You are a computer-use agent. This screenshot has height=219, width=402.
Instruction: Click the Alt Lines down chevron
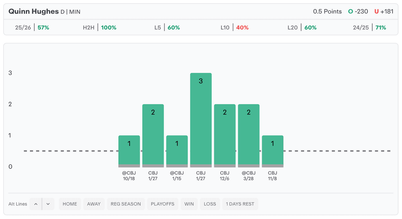pos(48,204)
